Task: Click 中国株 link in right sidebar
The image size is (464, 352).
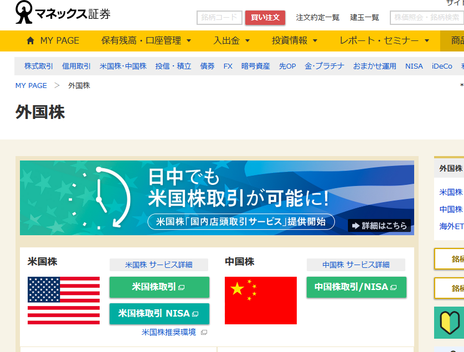Action: (x=451, y=209)
